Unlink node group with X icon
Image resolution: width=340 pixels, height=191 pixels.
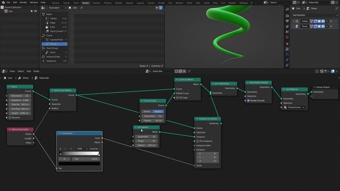[x=184, y=71]
